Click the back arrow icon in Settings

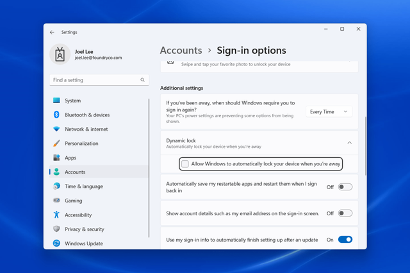coord(52,32)
